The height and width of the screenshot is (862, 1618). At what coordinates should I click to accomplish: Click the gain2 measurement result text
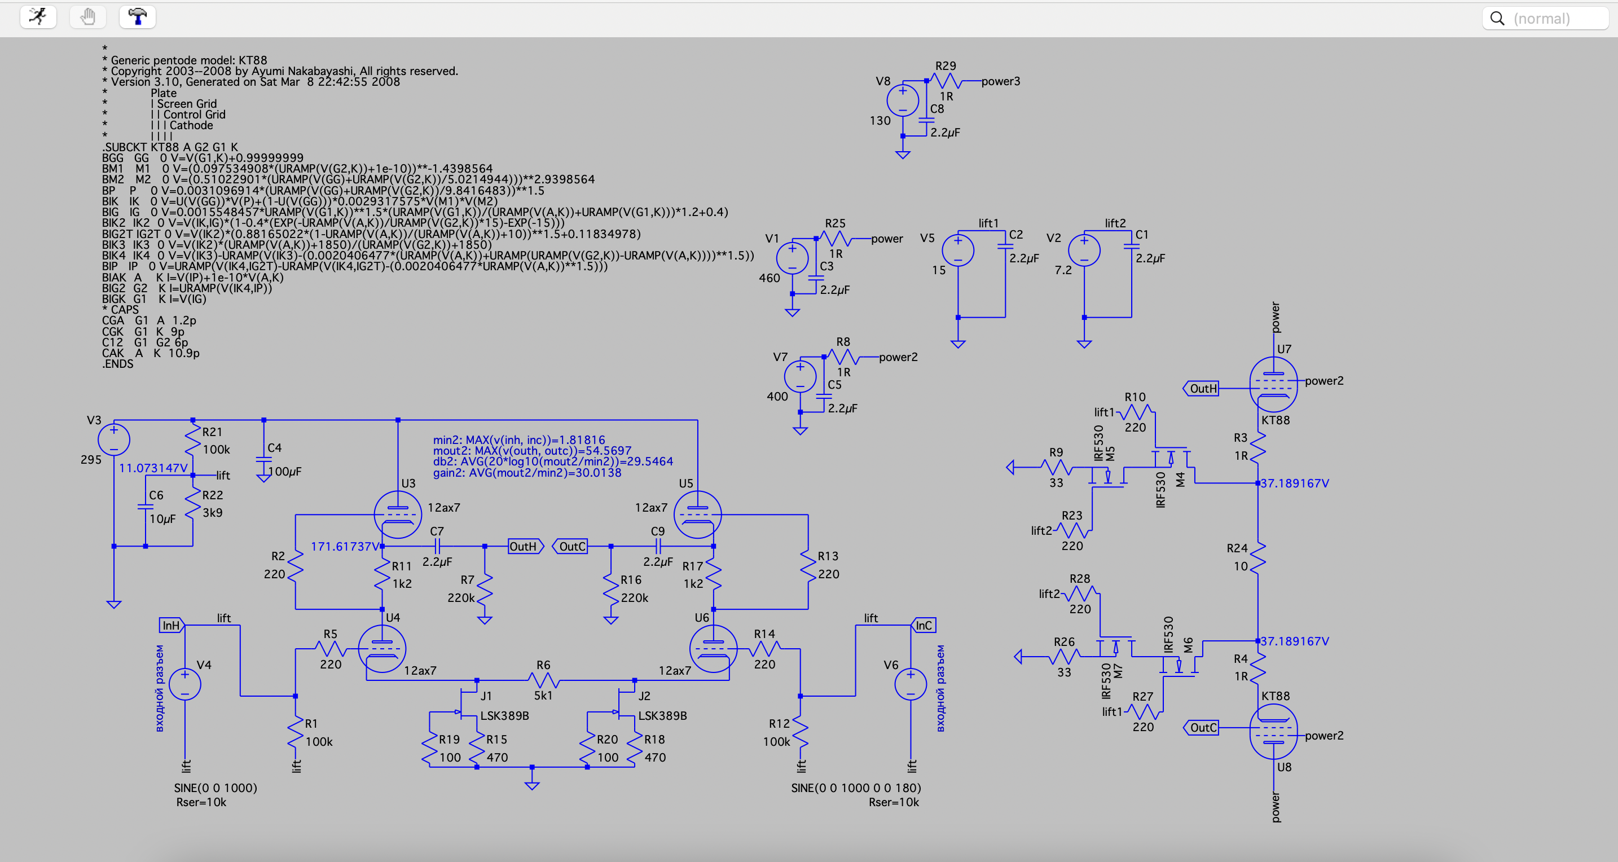pos(526,473)
